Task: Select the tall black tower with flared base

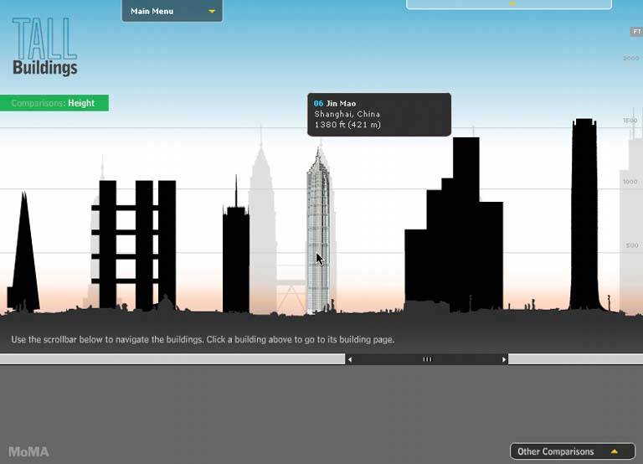Action: (584, 218)
